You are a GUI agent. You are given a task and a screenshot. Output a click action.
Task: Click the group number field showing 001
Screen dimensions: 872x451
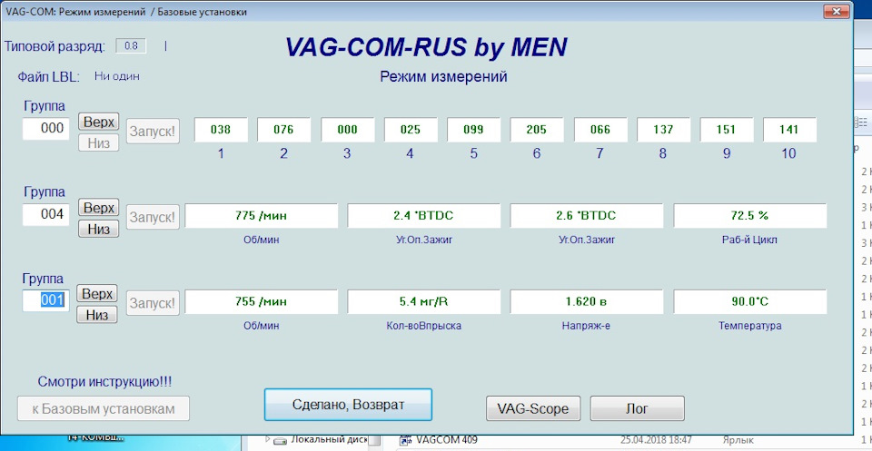click(x=46, y=300)
